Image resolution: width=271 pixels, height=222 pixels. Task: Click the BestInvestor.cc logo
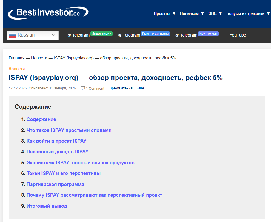[x=48, y=13]
